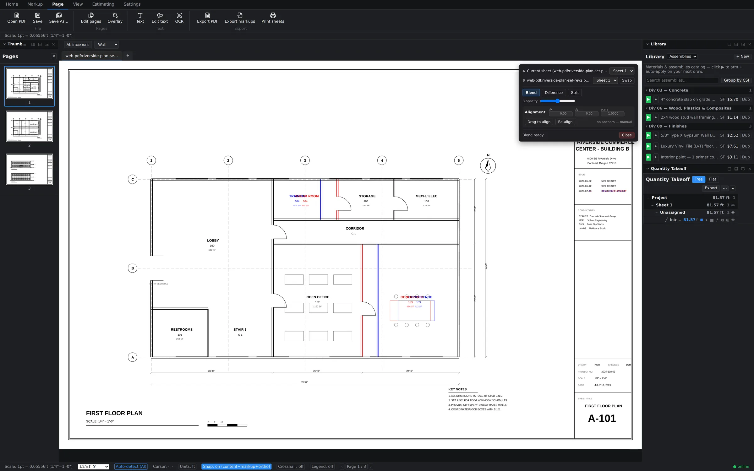Dock Thumbnails panel to the bottom icon

pyautogui.click(x=40, y=44)
